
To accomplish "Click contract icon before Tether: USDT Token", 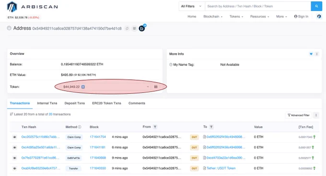I will [x=204, y=168].
